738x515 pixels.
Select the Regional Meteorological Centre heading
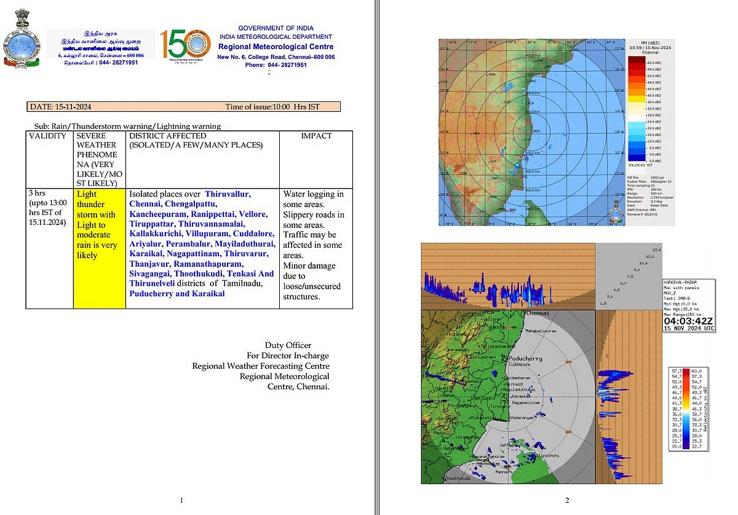pos(276,47)
